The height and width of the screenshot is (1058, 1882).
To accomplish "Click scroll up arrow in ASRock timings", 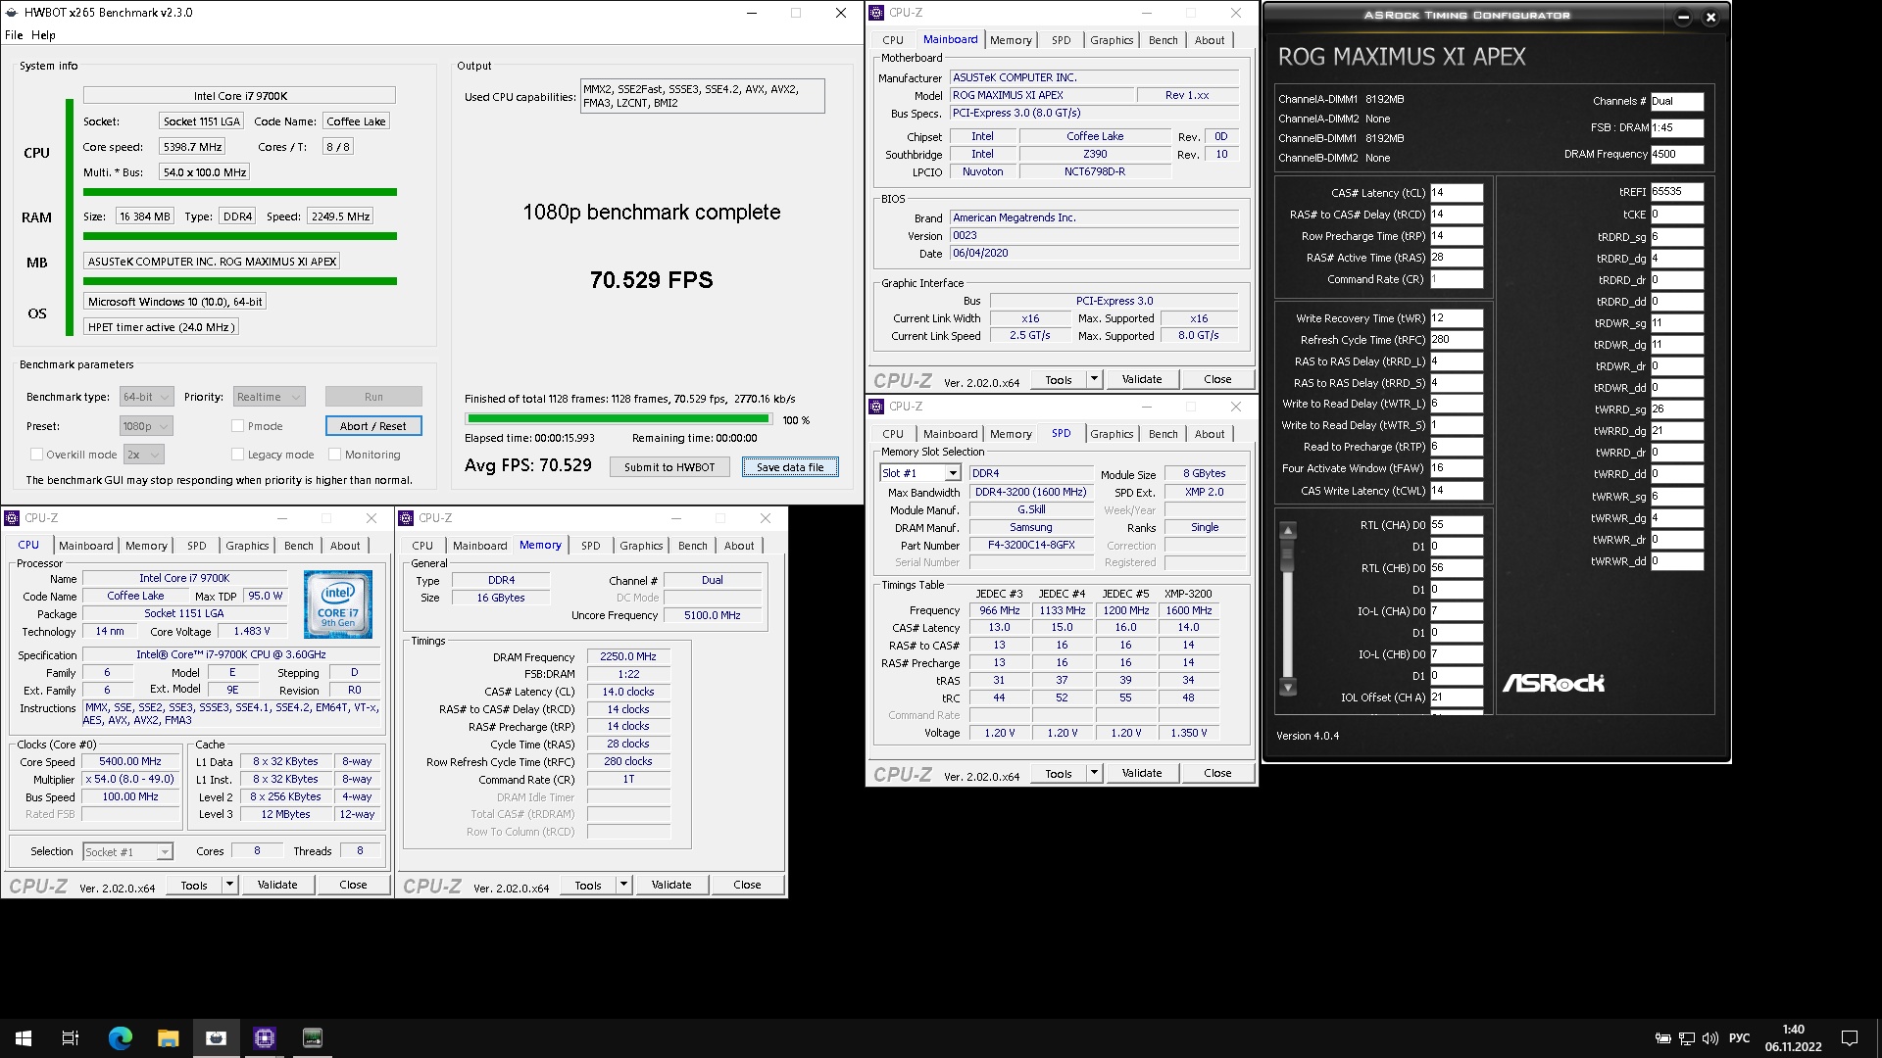I will pos(1288,531).
